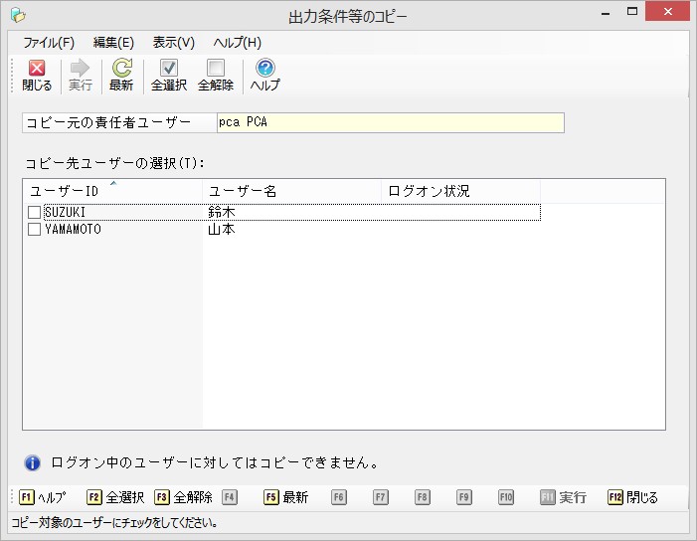The width and height of the screenshot is (697, 541).
Task: Click the application icon in title bar
Action: pos(17,16)
